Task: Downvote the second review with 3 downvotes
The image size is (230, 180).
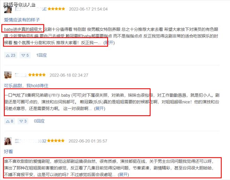Action: coord(23,121)
